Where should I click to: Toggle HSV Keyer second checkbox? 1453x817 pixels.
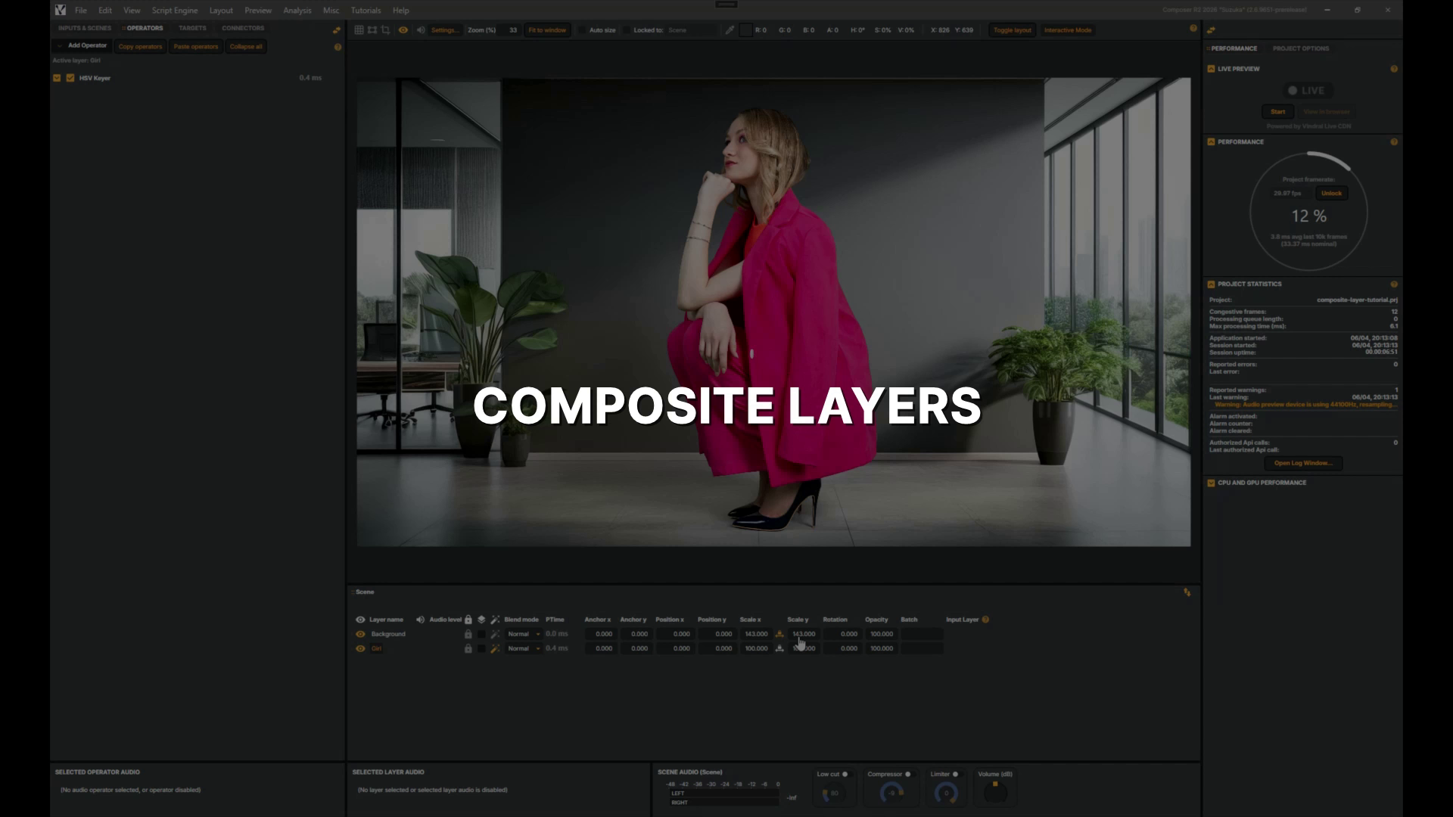[x=70, y=78]
